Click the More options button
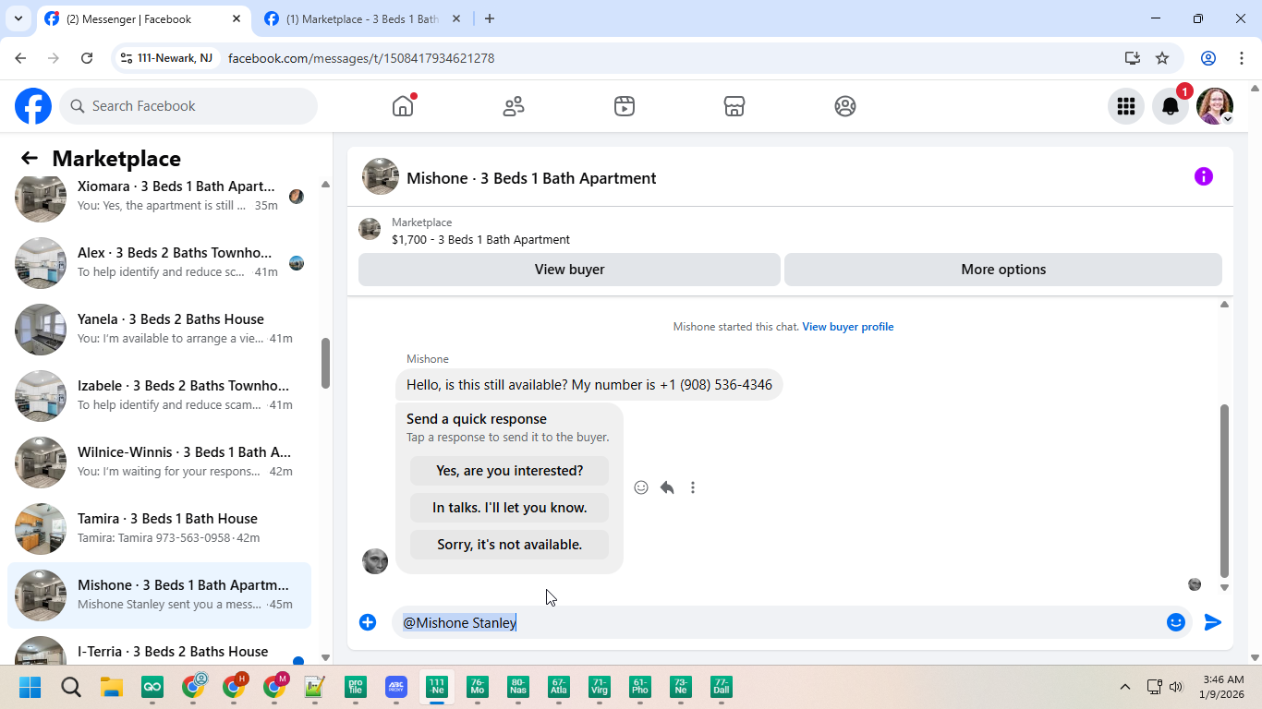1262x709 pixels. point(1003,270)
